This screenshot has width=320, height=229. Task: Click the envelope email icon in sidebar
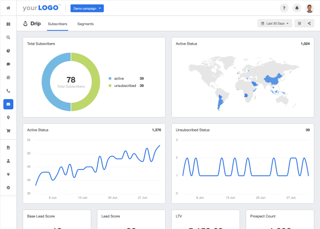click(8, 104)
